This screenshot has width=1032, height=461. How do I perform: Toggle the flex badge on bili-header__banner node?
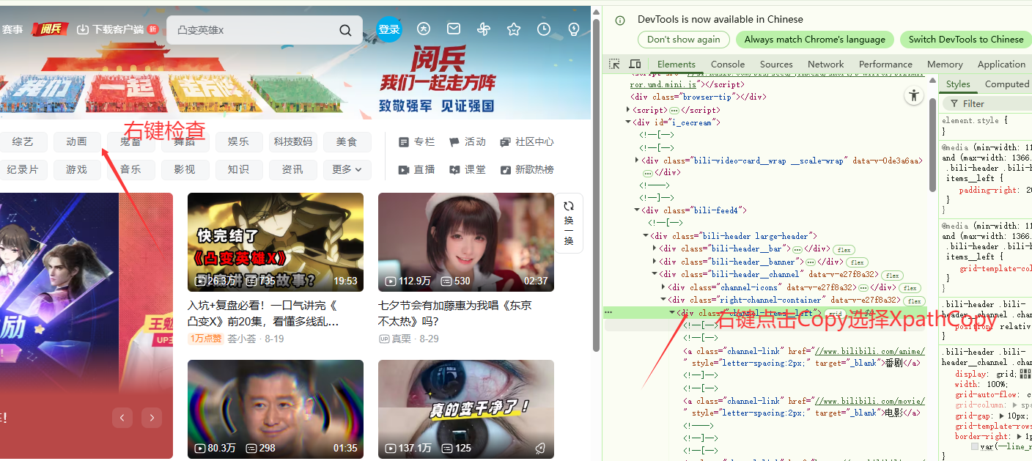[x=856, y=262]
